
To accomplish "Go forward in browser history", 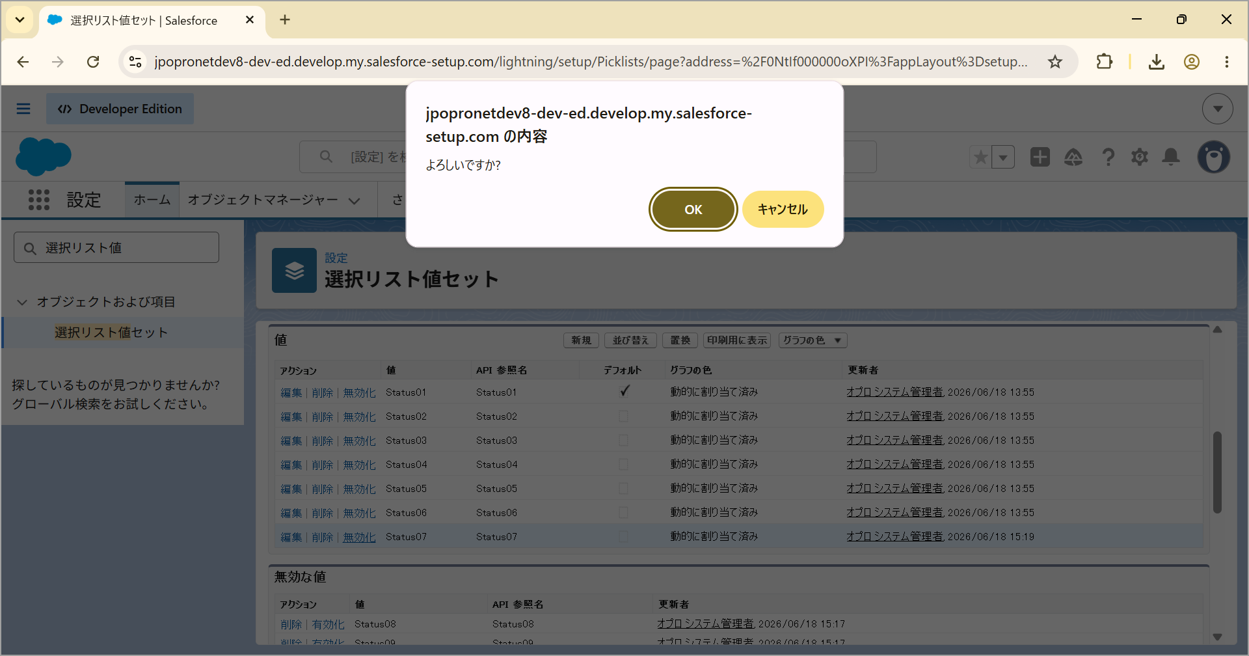I will 58,62.
